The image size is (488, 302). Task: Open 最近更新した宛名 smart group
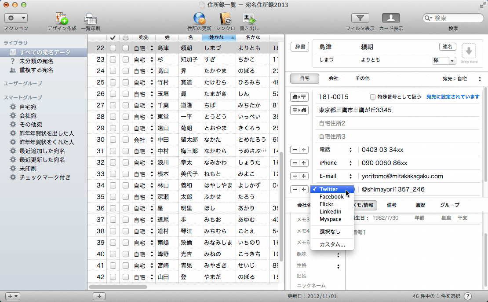coord(42,159)
